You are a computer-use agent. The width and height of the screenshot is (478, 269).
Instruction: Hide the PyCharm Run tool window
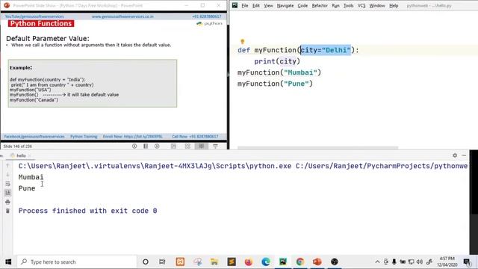point(464,155)
